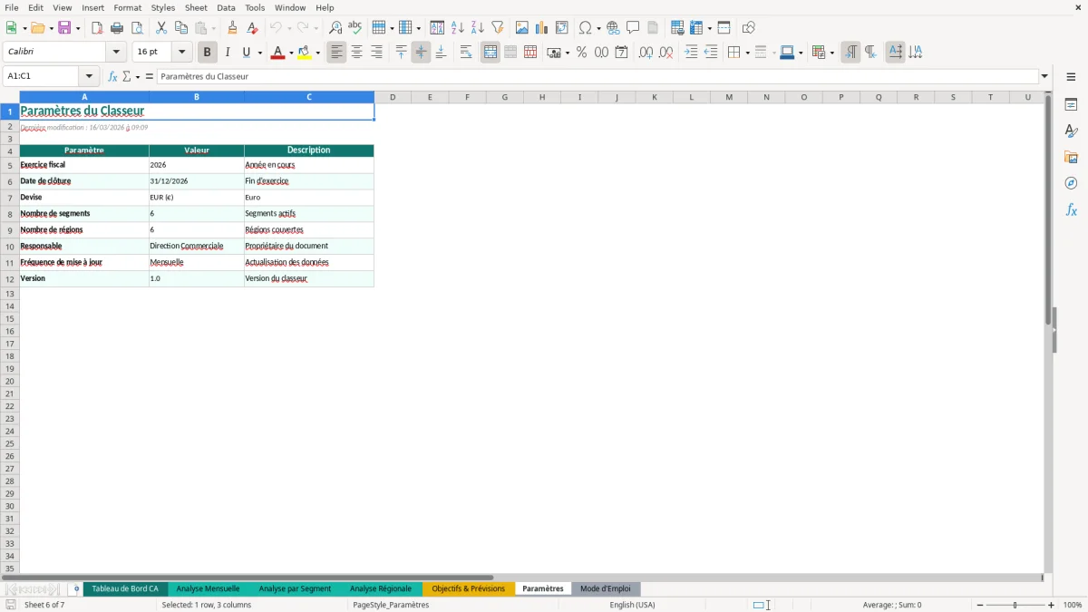The width and height of the screenshot is (1088, 612).
Task: Expand the Name Box dropdown
Action: pyautogui.click(x=89, y=76)
